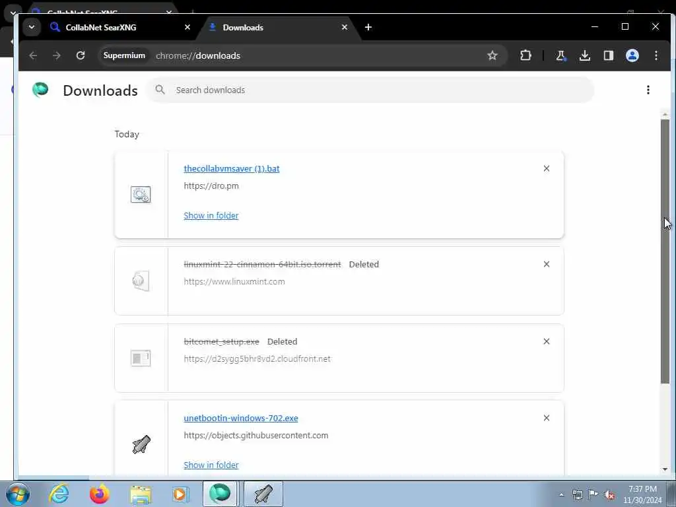Viewport: 676px width, 507px height.
Task: Open the clock showing 7:37 PM
Action: (x=642, y=494)
